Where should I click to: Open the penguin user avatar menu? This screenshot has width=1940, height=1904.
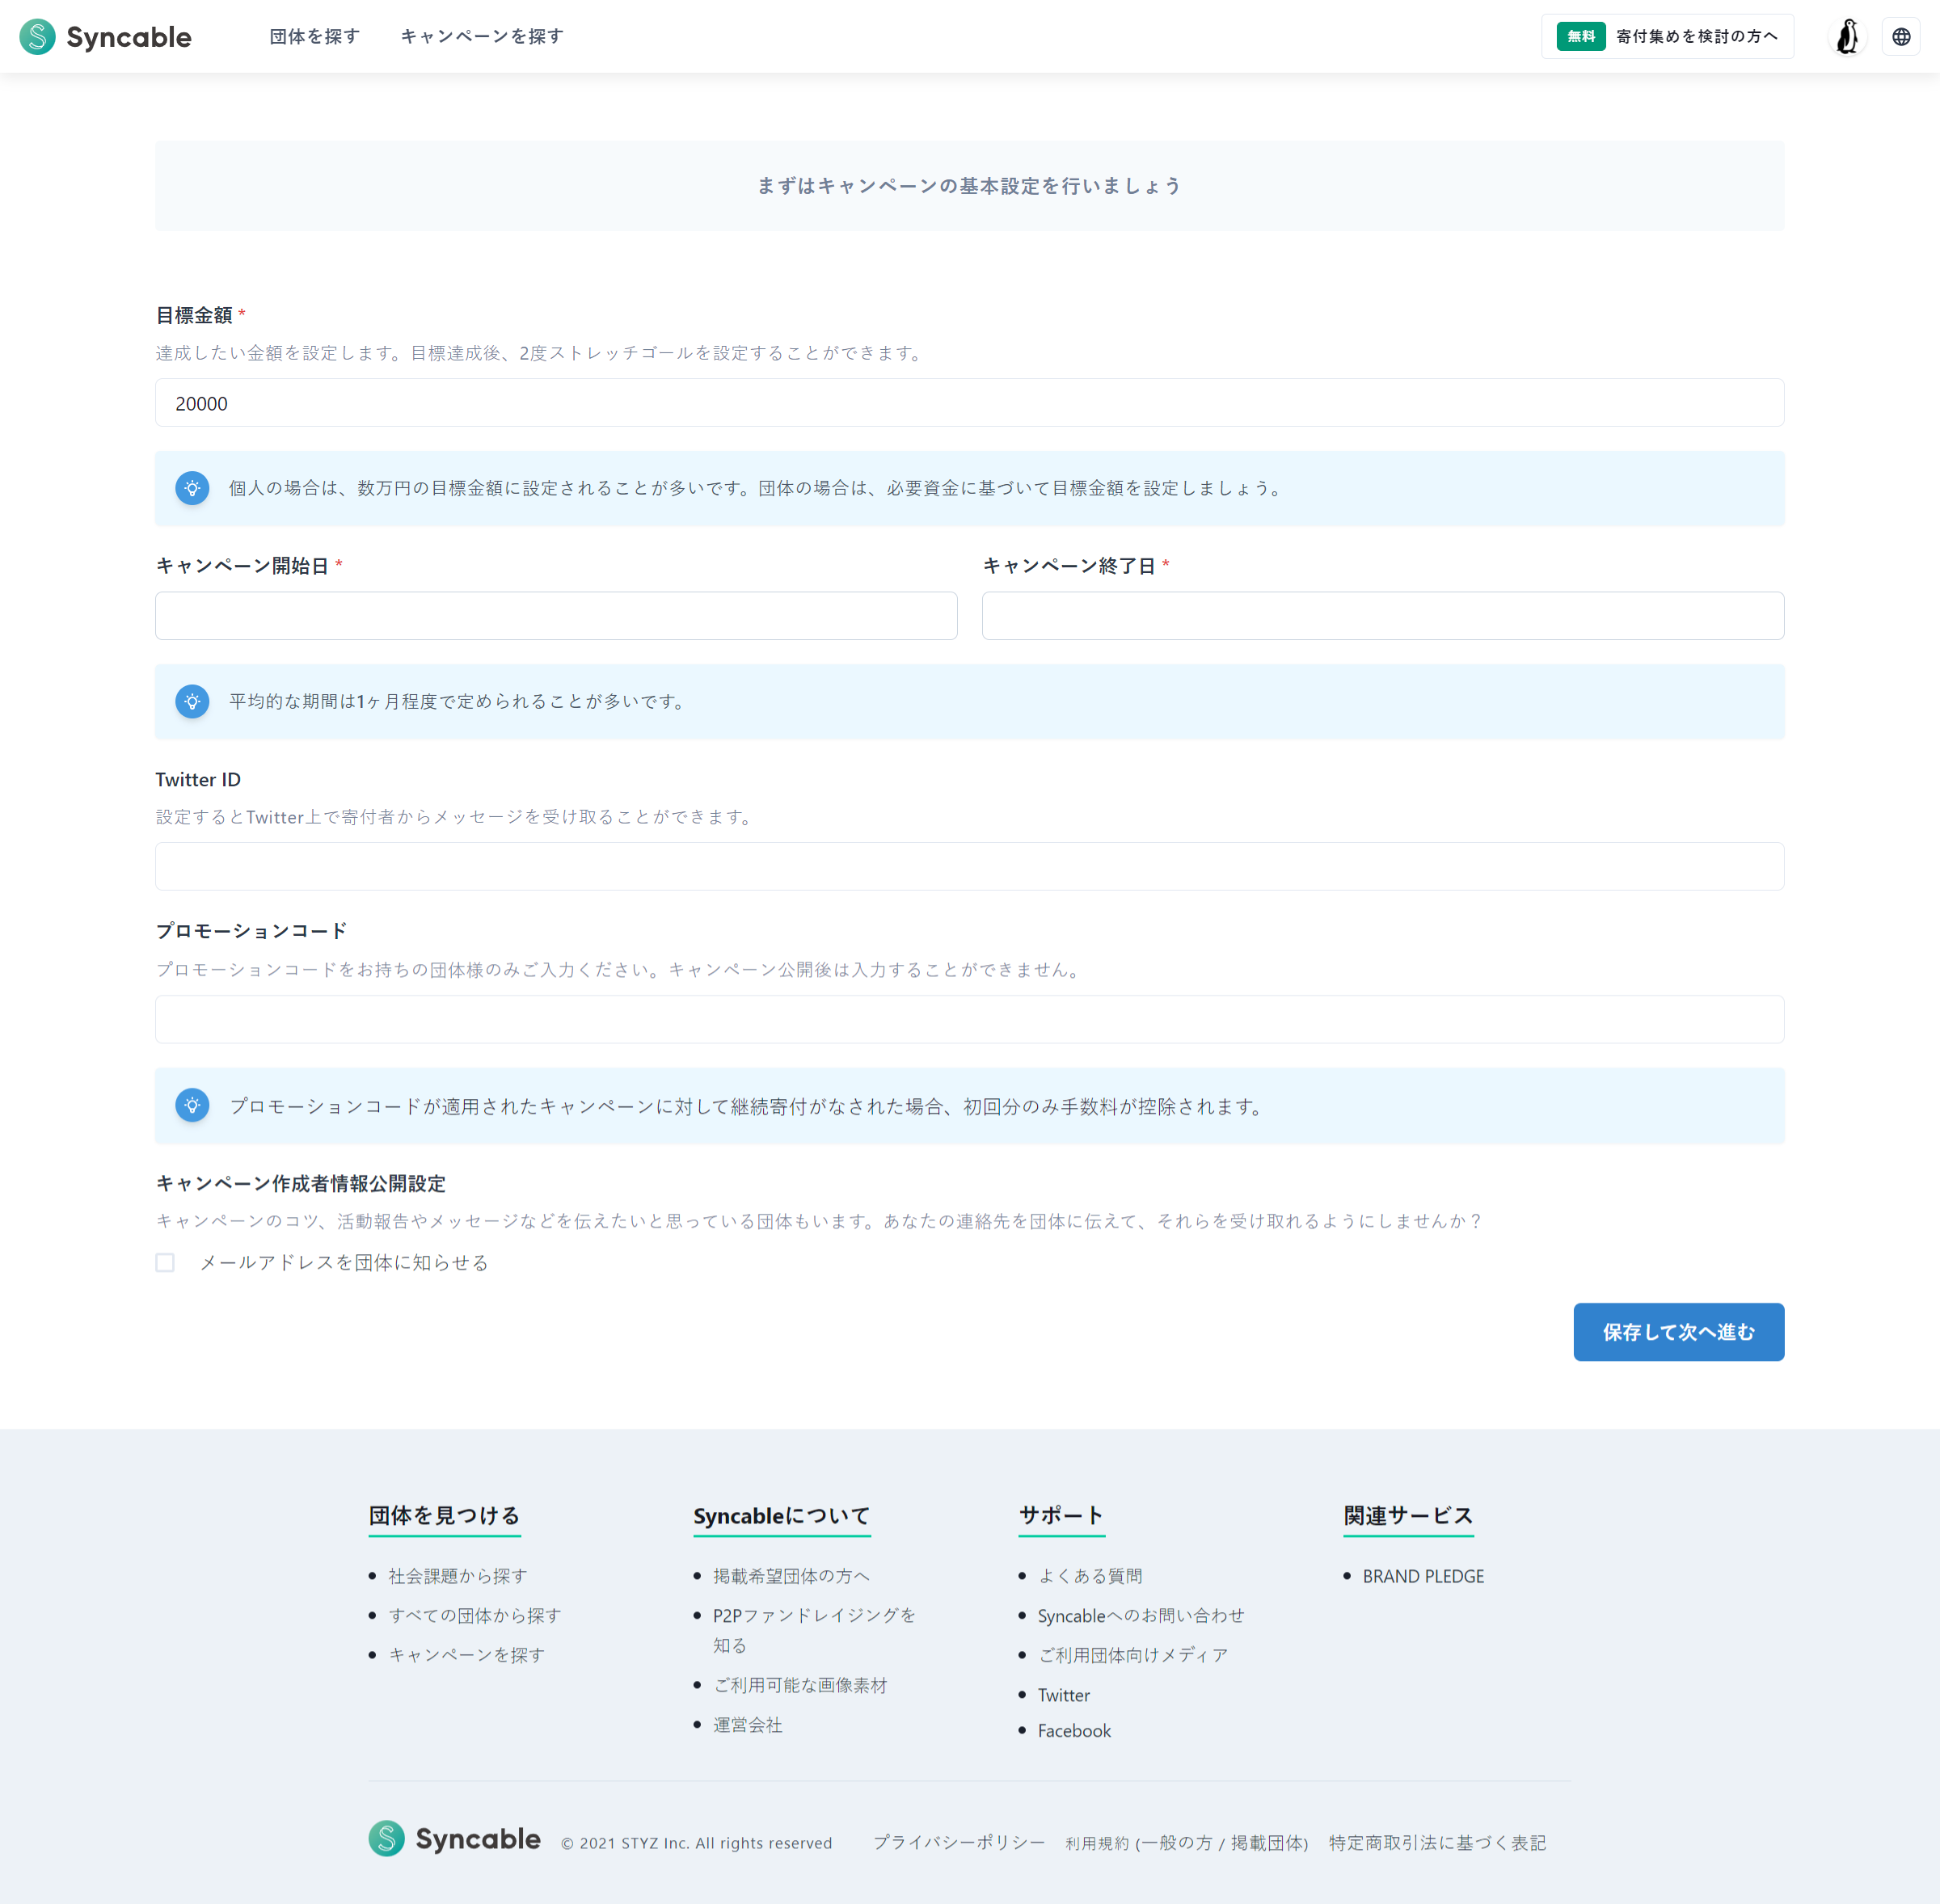click(1847, 37)
